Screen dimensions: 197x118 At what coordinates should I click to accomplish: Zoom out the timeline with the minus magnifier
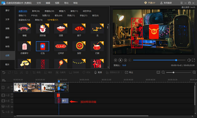pyautogui.click(x=163, y=72)
